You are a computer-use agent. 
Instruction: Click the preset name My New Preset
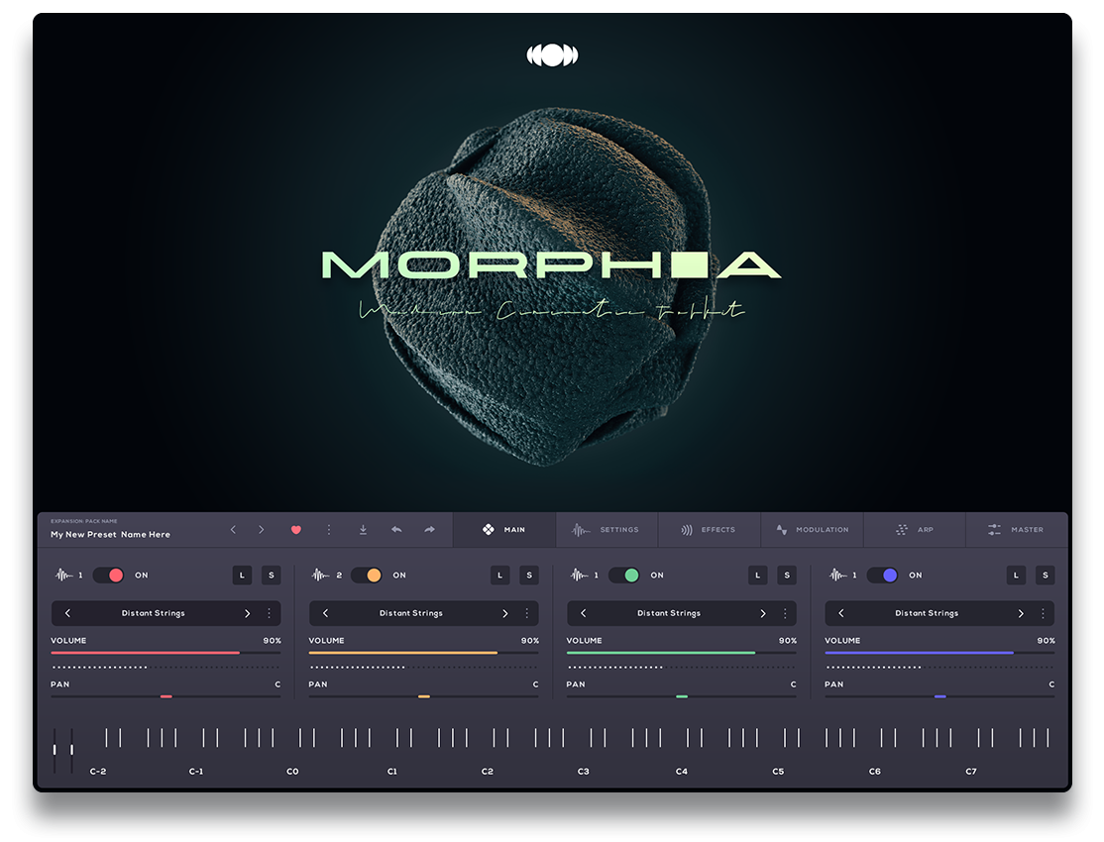point(110,535)
